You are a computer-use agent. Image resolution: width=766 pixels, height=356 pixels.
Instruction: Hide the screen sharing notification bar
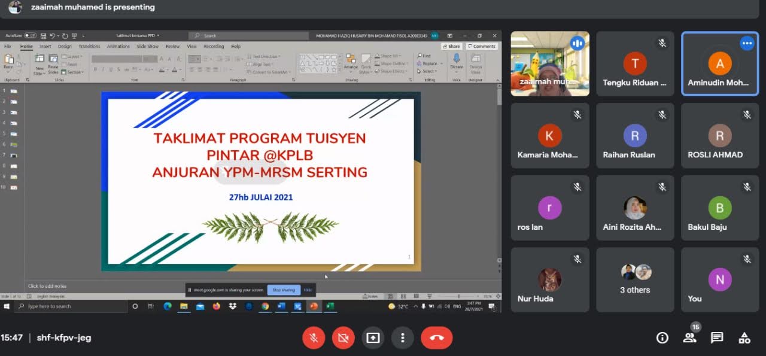[308, 290]
